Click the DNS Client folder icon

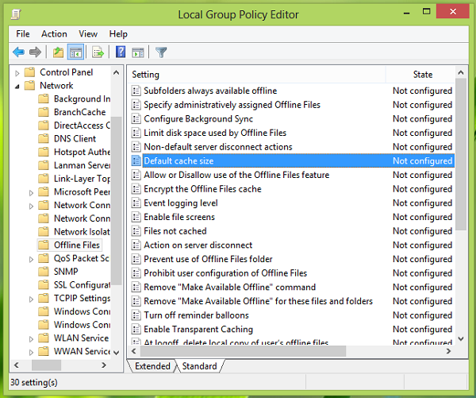pos(44,138)
